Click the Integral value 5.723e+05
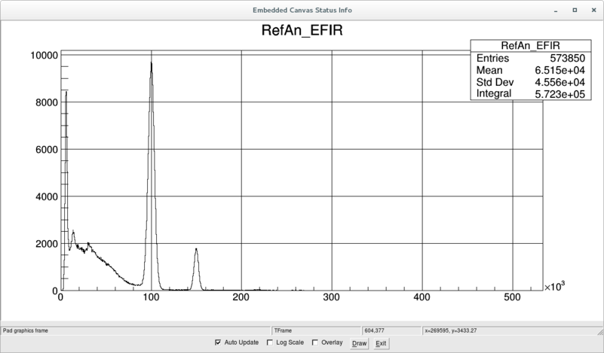Viewport: 604px width, 353px height. click(x=560, y=94)
